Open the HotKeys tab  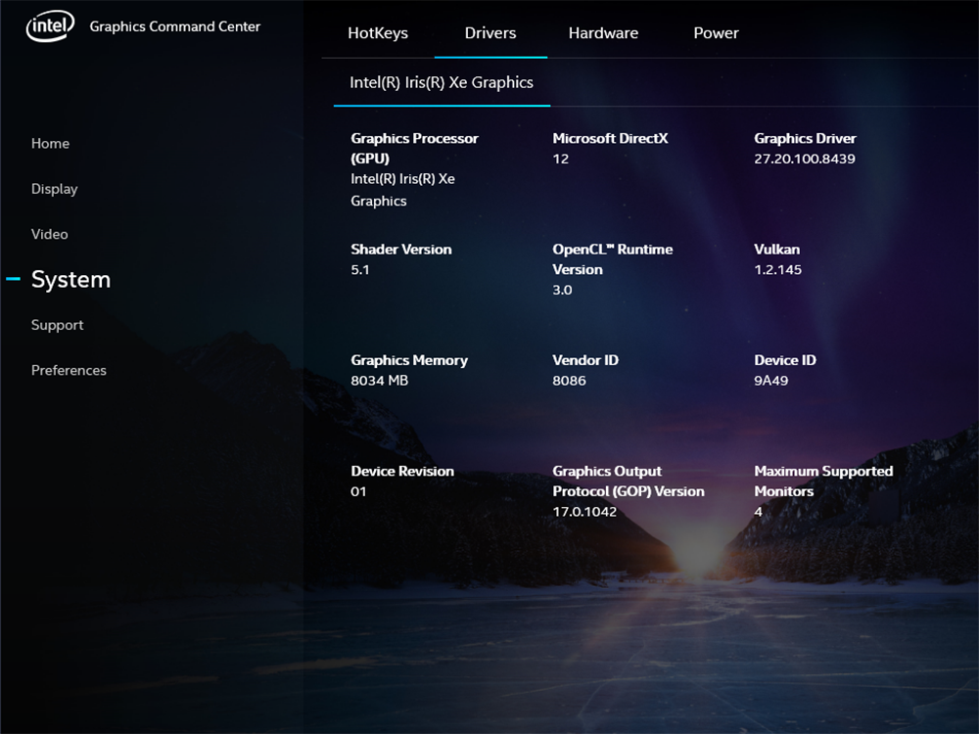(378, 33)
